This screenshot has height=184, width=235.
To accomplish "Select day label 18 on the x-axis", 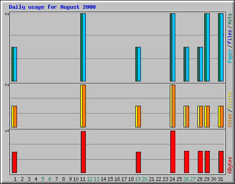I will pyautogui.click(x=131, y=179).
